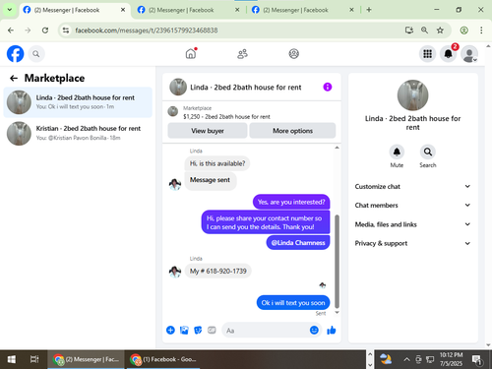This screenshot has width=492, height=369.
Task: Switch to the third Messenger browser tab
Action: point(303,10)
